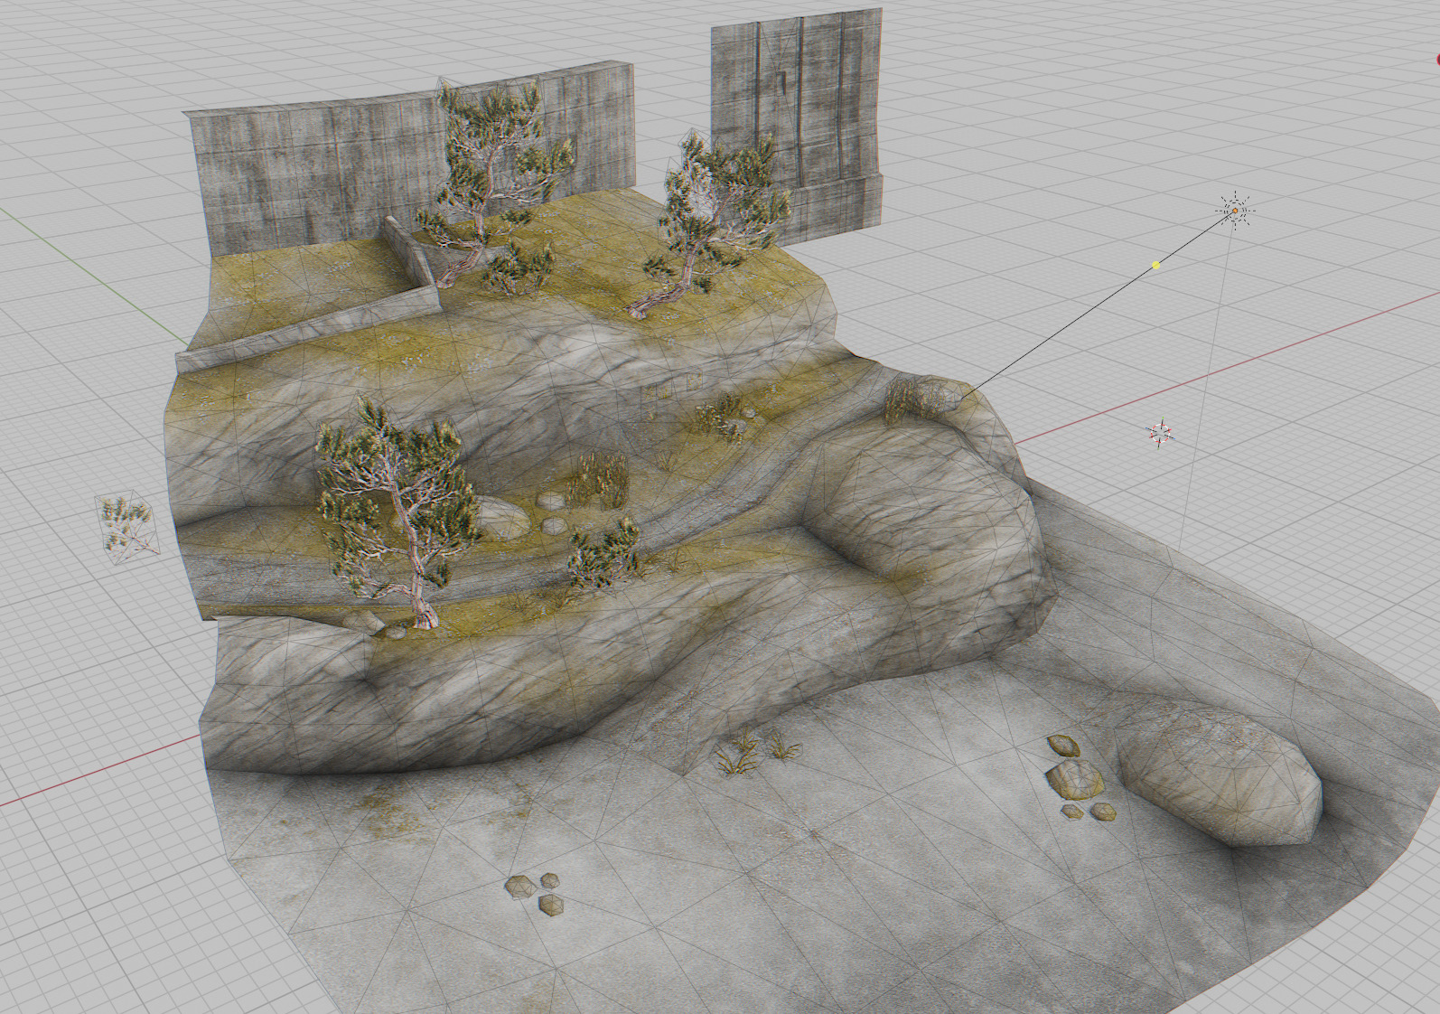
Task: Select the large boulder on the sand
Action: click(x=1220, y=777)
